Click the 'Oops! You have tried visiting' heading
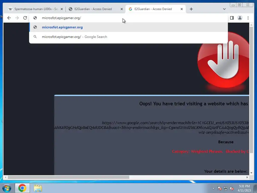The width and height of the screenshot is (257, 193). coord(194,104)
